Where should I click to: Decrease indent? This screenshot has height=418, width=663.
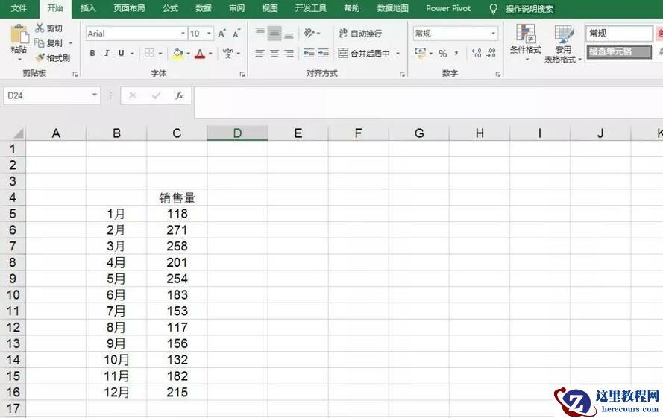tap(309, 53)
